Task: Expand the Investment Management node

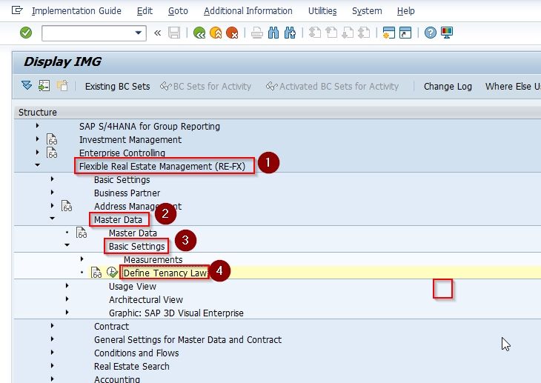Action: coord(37,139)
